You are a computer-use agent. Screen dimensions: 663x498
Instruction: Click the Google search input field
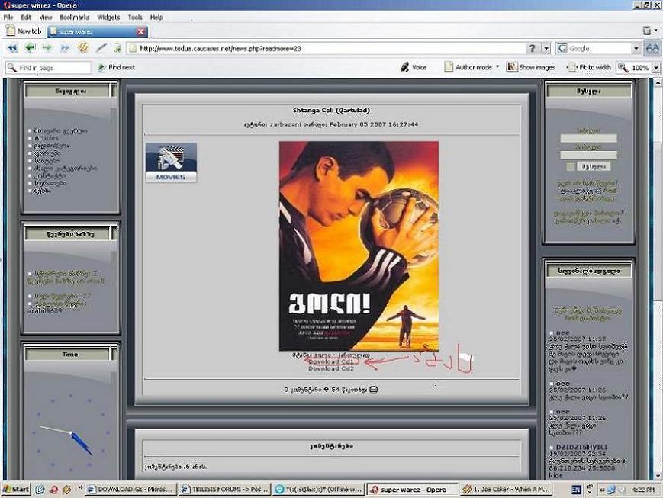pos(600,48)
